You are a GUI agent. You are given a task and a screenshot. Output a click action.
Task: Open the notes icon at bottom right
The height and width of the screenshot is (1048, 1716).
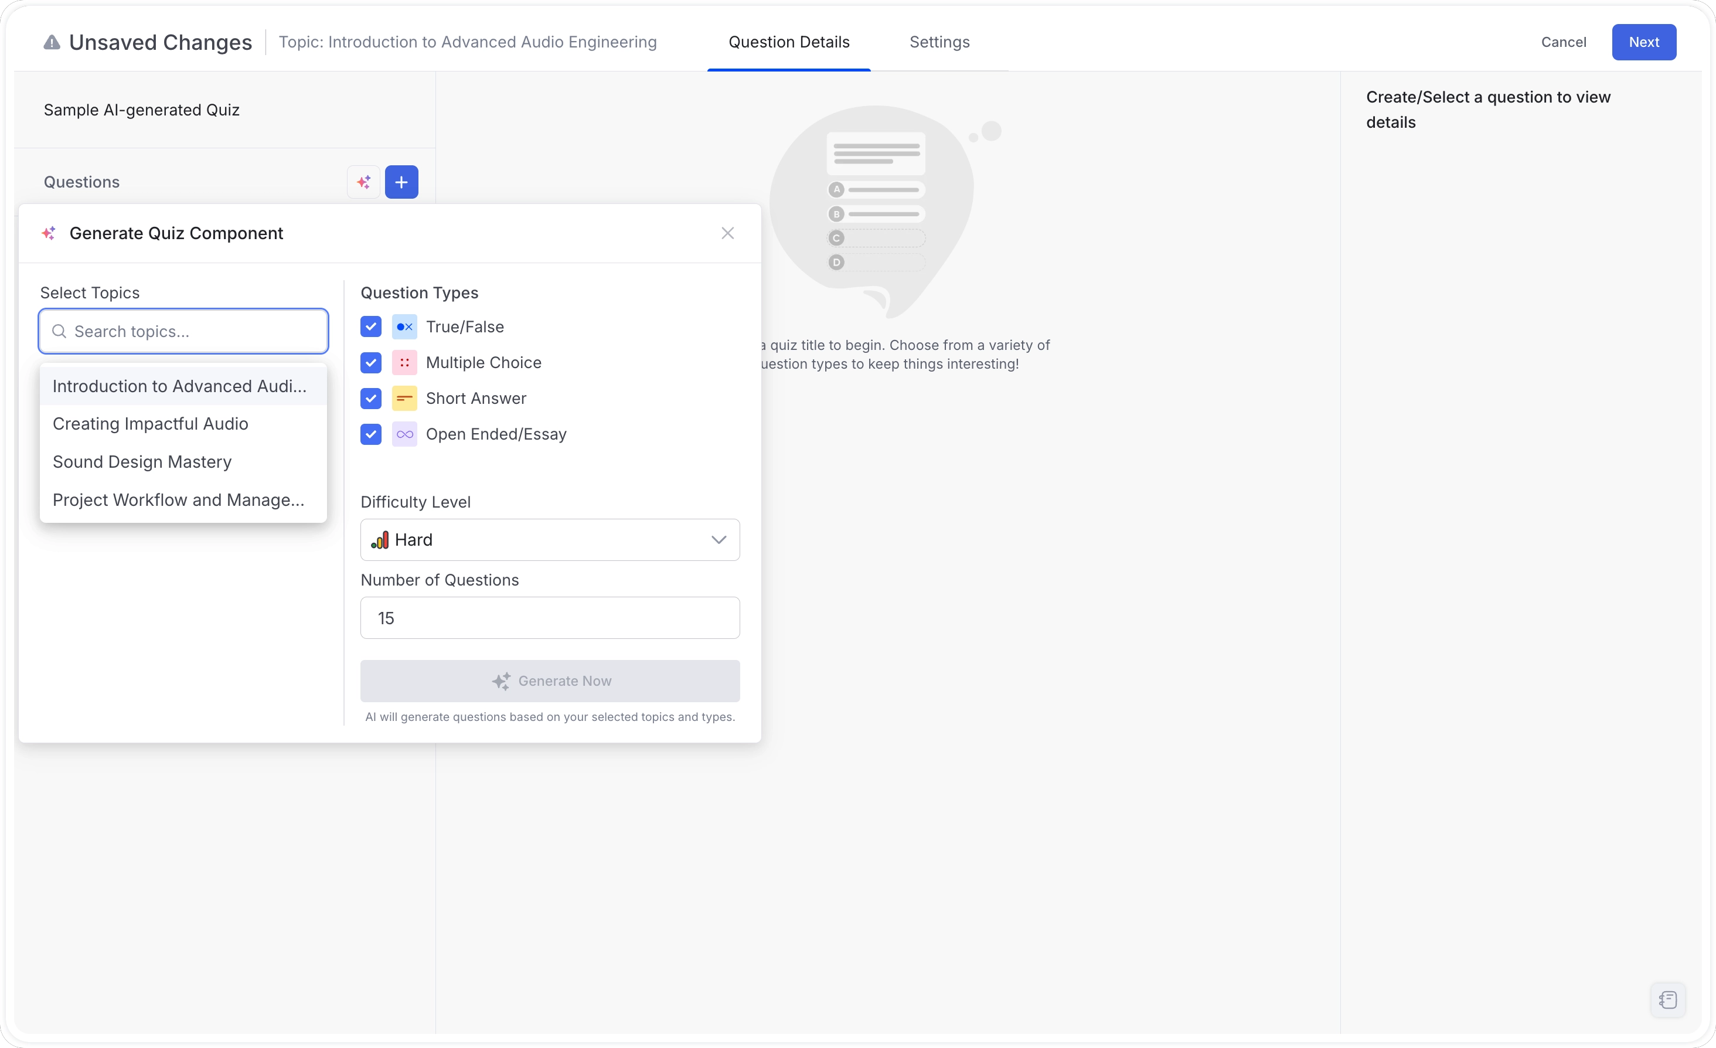coord(1667,1000)
